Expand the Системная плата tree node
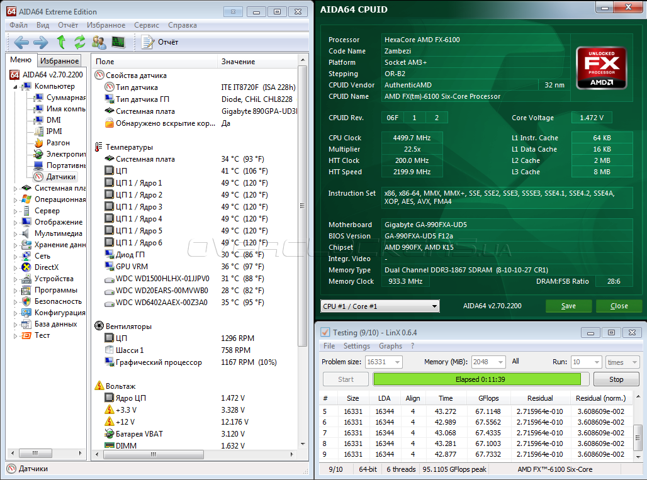 [x=16, y=188]
